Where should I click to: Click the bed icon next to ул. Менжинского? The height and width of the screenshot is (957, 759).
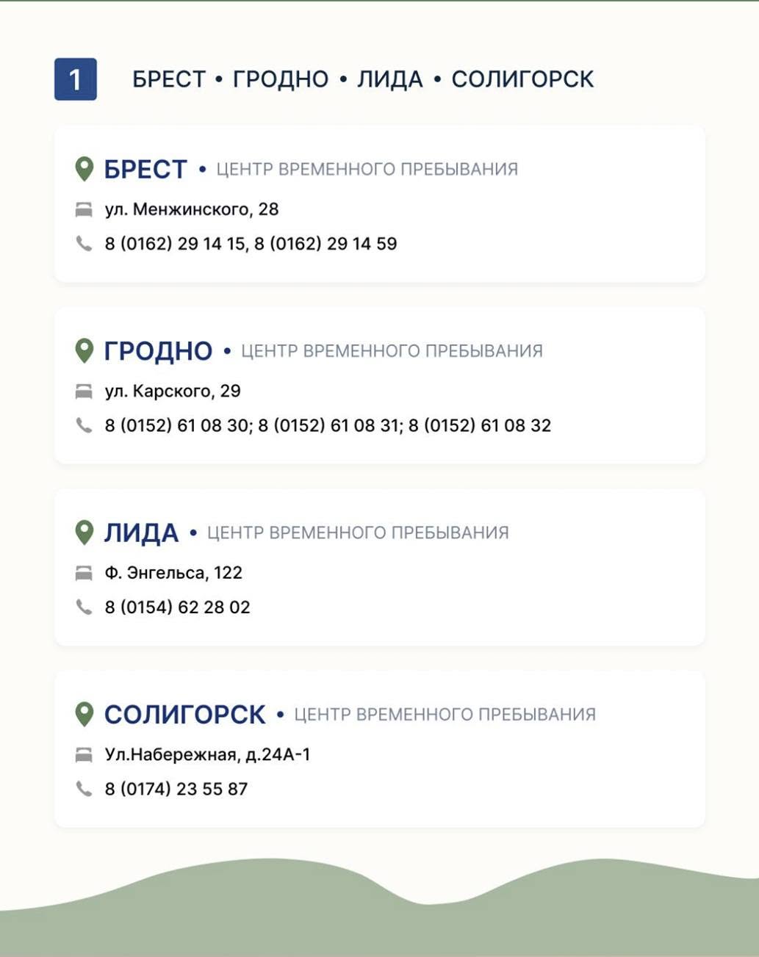(x=84, y=210)
